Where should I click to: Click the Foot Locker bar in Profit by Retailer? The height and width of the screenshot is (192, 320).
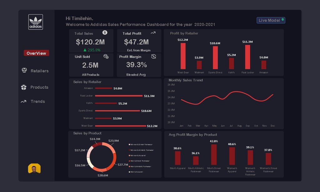[x=247, y=57]
